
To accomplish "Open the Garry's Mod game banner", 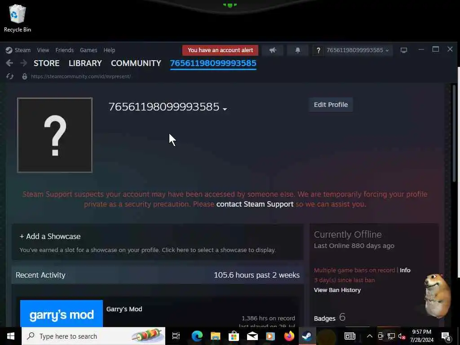I will [61, 313].
